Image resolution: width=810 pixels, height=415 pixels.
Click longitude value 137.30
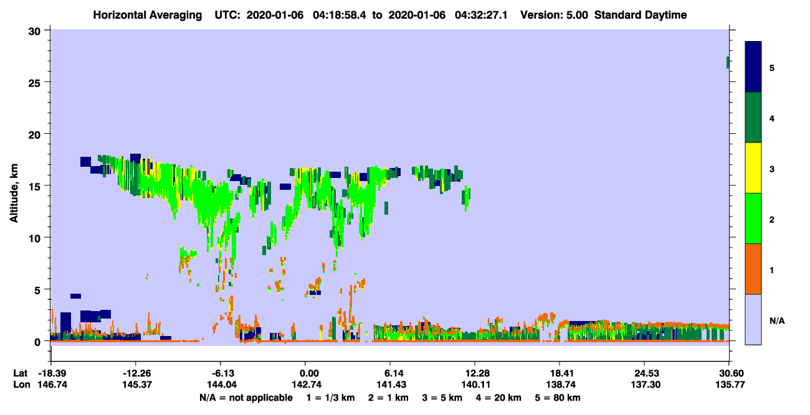click(x=644, y=385)
